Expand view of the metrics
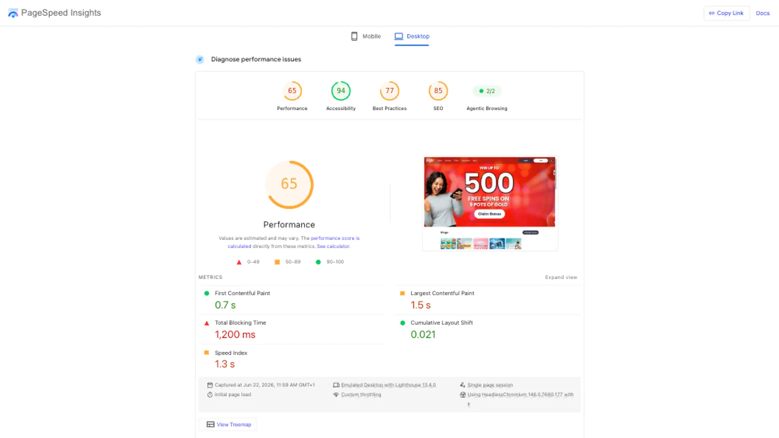The width and height of the screenshot is (779, 438). click(561, 277)
